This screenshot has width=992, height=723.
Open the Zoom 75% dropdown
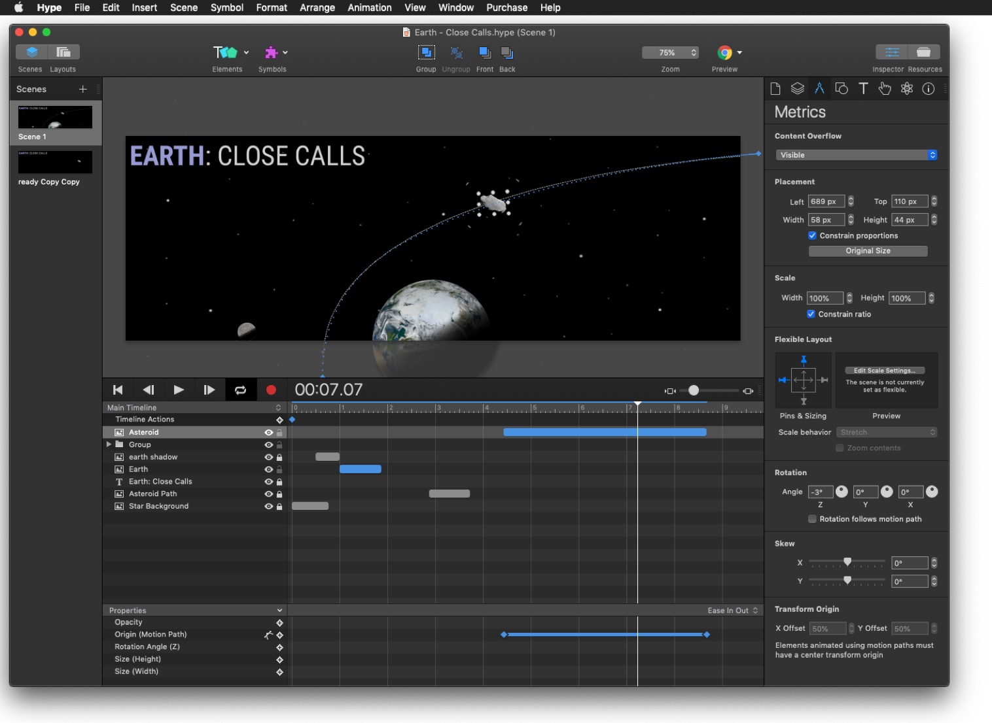tap(671, 53)
